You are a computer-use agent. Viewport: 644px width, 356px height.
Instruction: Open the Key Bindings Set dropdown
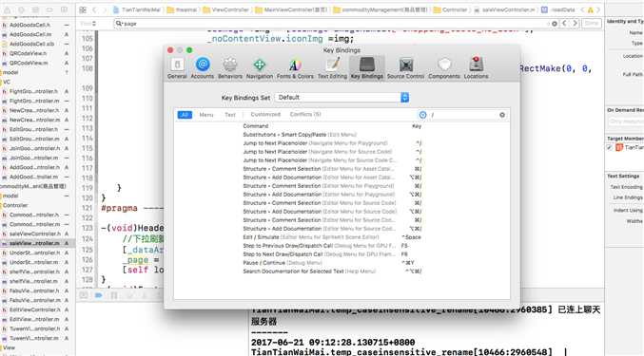(x=342, y=98)
